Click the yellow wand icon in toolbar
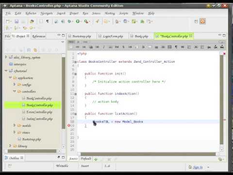This screenshot has height=175, width=233. click(98, 21)
